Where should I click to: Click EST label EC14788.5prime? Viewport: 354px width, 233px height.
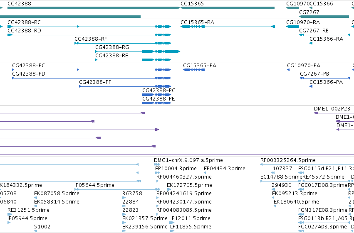281,177
